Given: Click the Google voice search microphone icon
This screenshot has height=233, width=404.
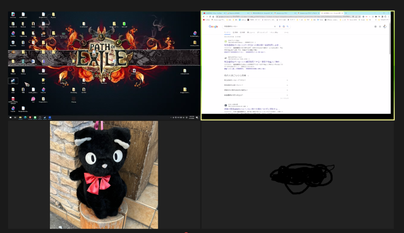Looking at the screenshot, I should [280, 26].
